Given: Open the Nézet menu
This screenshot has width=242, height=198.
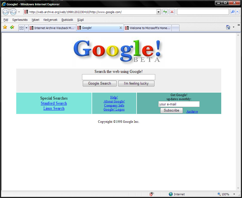Looking at the screenshot, I should [x=35, y=20].
